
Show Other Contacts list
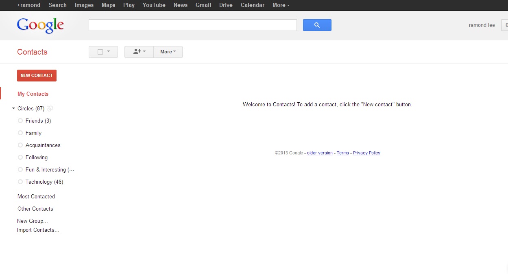coord(35,209)
